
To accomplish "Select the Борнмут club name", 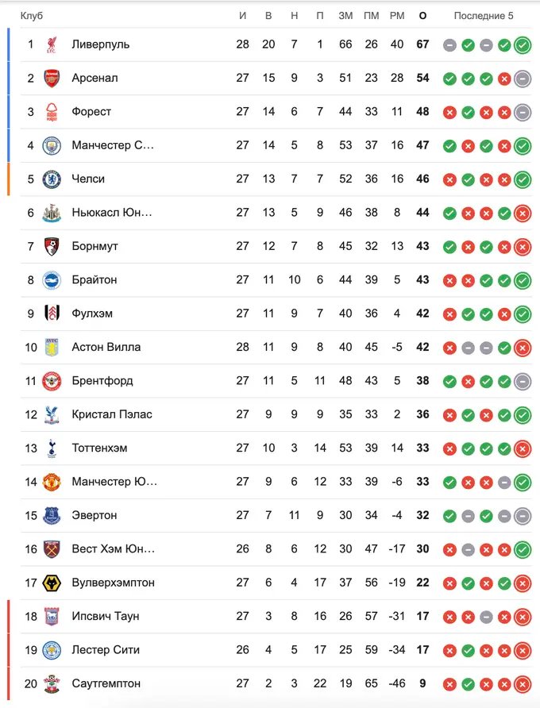I will (94, 246).
